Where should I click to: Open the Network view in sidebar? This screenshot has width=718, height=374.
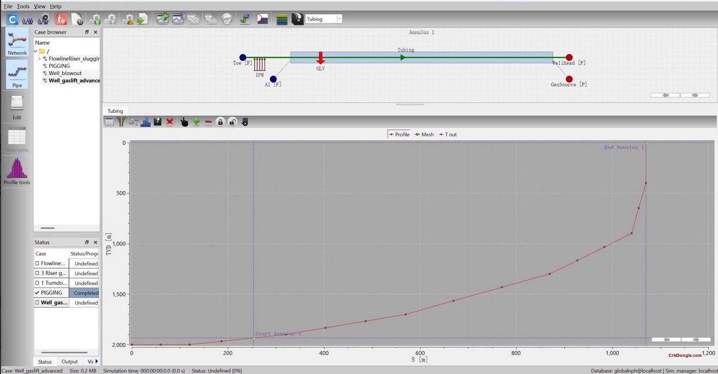(x=17, y=43)
